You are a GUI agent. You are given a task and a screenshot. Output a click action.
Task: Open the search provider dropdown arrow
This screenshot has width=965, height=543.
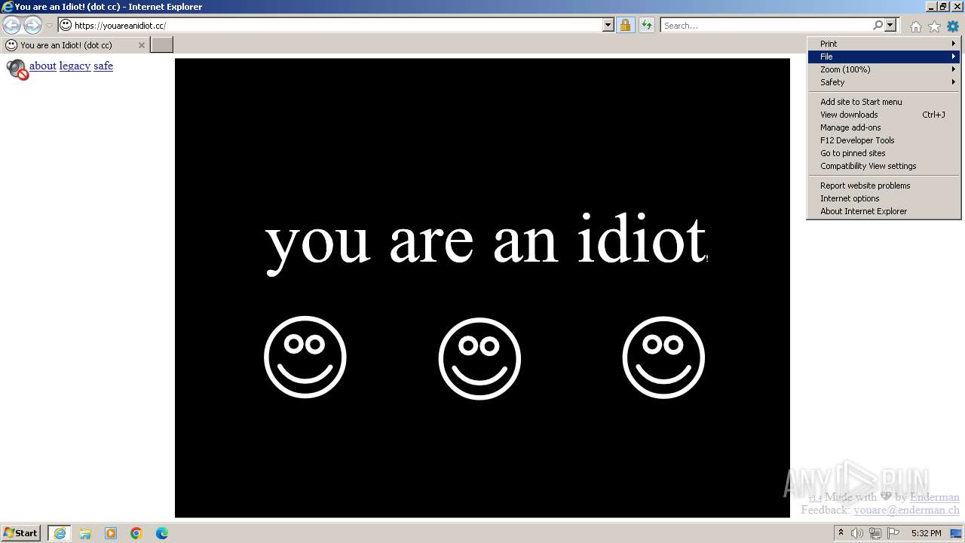pyautogui.click(x=890, y=26)
